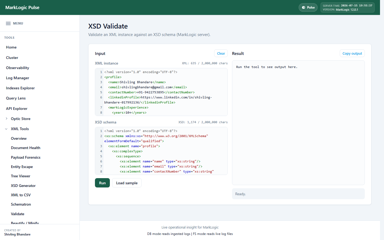Expand the Optic Store section
This screenshot has height=240, width=384.
[x=7, y=119]
